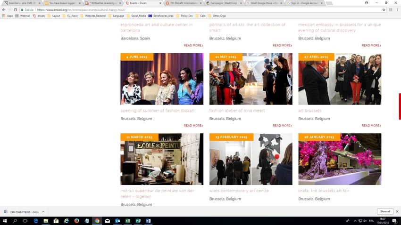401x225 pixels.
Task: Expand the Language bookmarks folder
Action: pos(116,16)
